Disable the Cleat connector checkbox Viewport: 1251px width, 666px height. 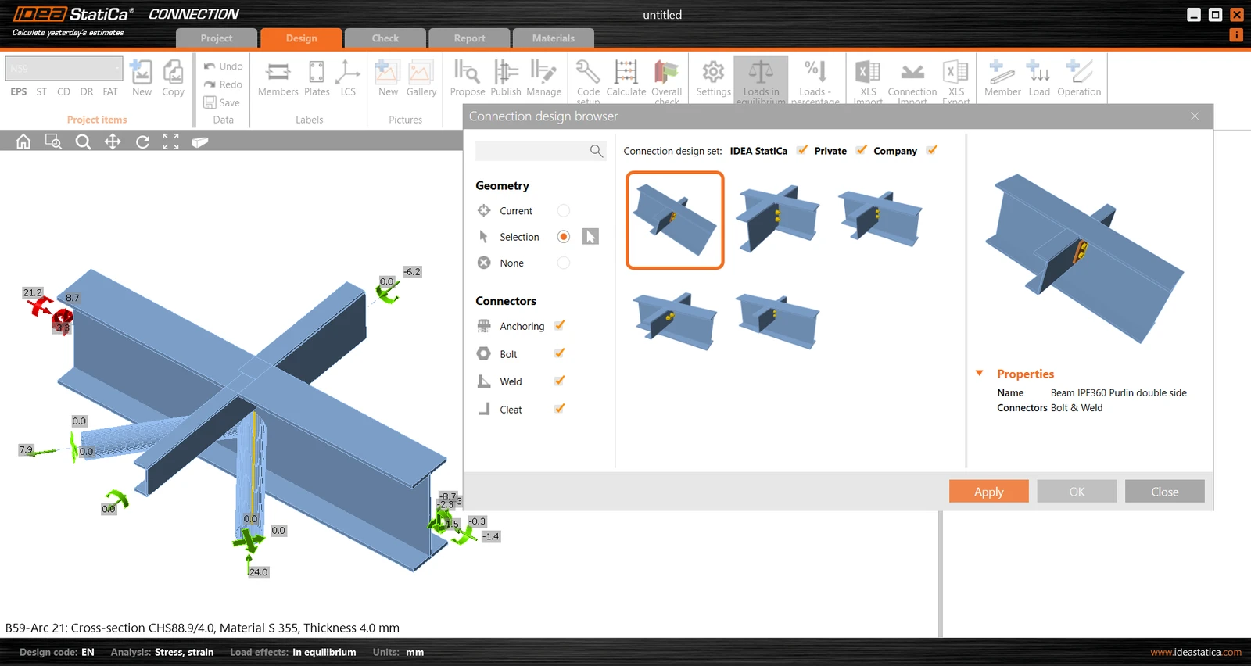(560, 409)
